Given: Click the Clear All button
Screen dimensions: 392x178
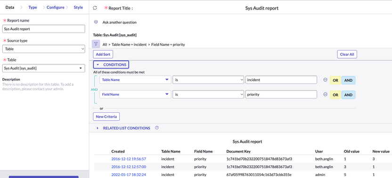Looking at the screenshot, I should (x=347, y=54).
